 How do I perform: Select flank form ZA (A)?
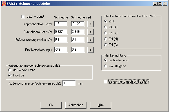pos(106,27)
